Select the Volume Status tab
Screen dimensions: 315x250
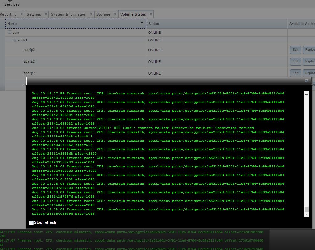133,14
